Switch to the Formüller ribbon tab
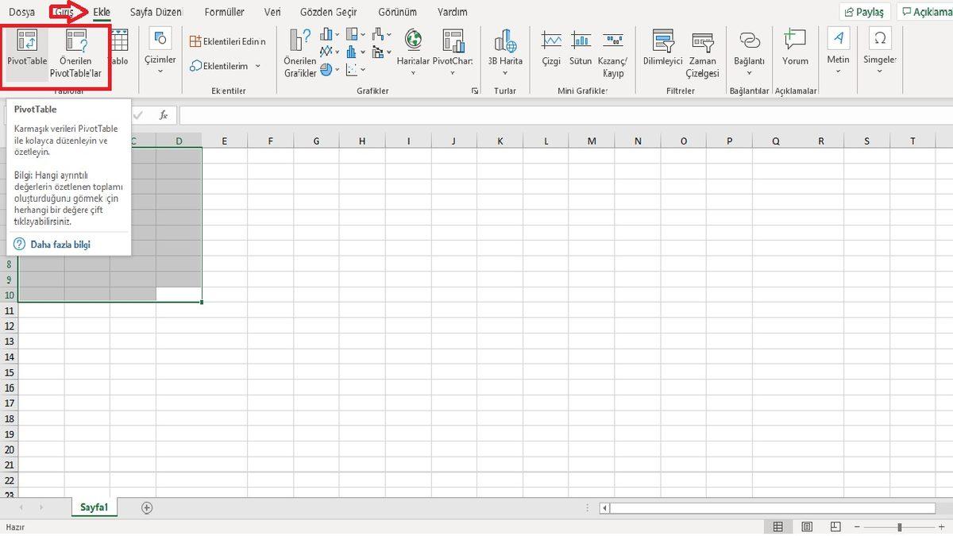Image resolution: width=953 pixels, height=536 pixels. (226, 12)
